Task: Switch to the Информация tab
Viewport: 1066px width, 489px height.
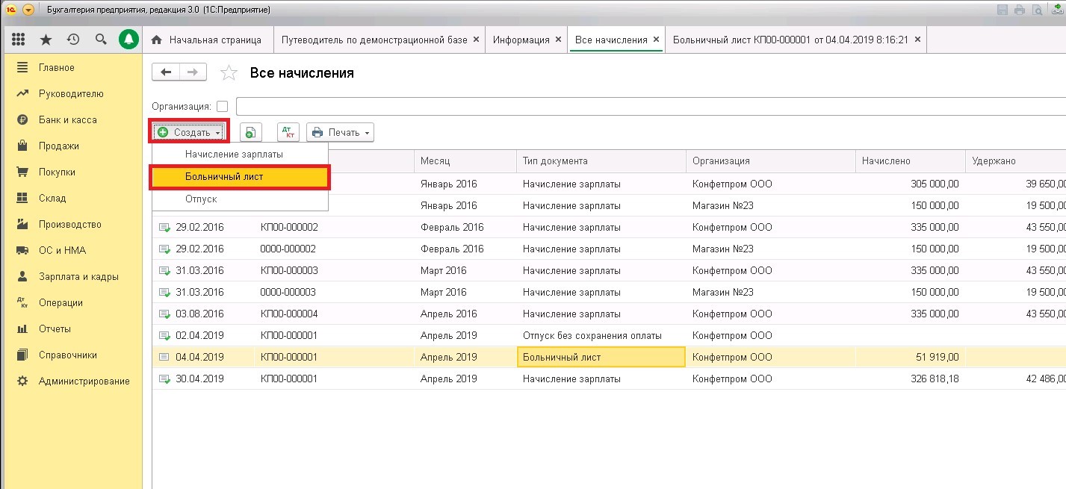Action: click(521, 40)
